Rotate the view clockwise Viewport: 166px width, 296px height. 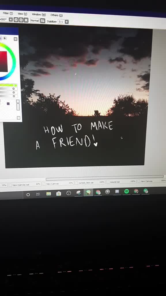pos(21,20)
